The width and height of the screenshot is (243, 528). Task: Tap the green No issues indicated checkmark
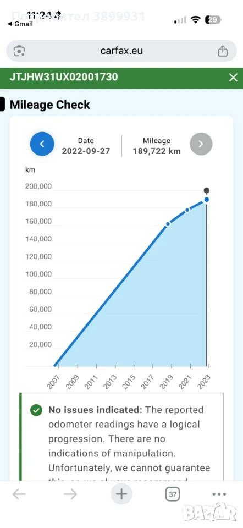[36, 410]
